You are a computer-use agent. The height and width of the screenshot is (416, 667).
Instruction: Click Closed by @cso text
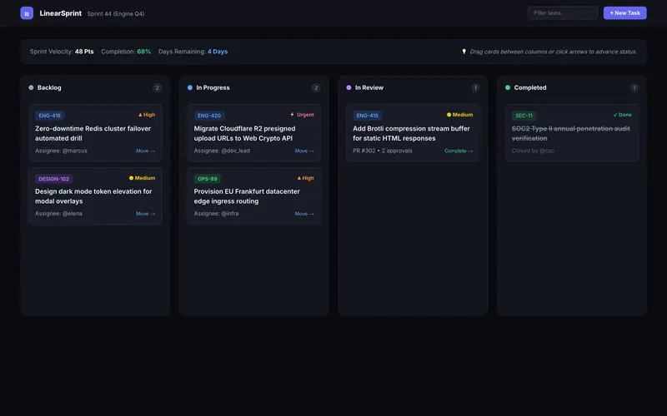pos(533,151)
